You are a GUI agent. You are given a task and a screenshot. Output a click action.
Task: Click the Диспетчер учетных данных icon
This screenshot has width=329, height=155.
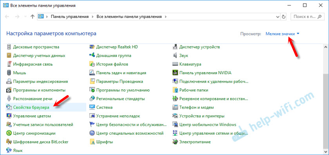pyautogui.click(x=9, y=56)
